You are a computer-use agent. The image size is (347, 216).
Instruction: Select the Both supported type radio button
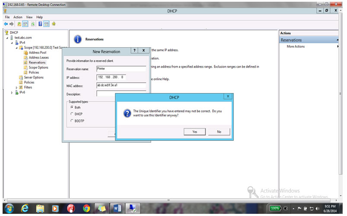(x=72, y=107)
